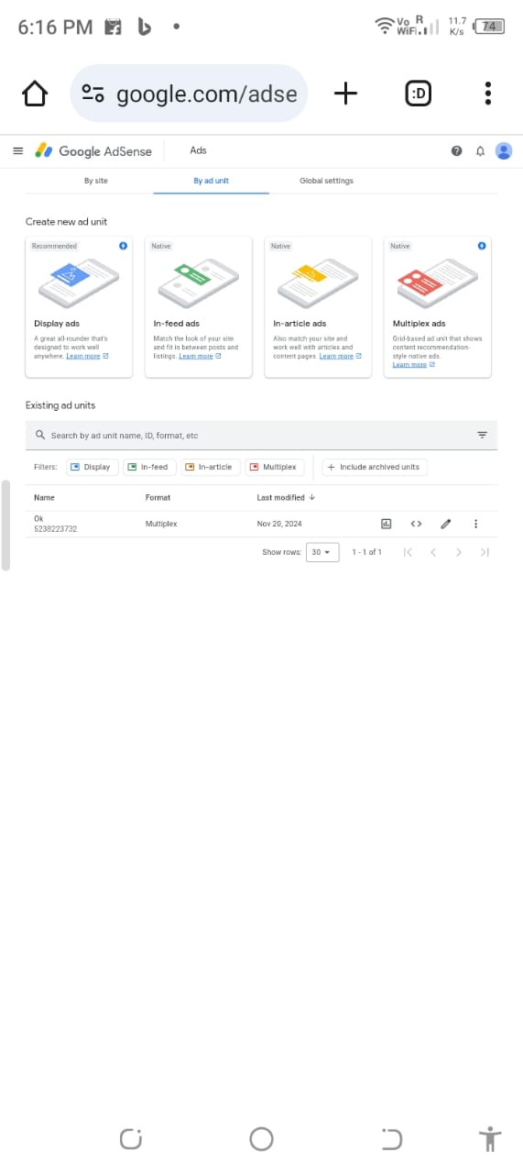Viewport: 523px width, 1174px height.
Task: Open the notifications bell
Action: [x=480, y=151]
